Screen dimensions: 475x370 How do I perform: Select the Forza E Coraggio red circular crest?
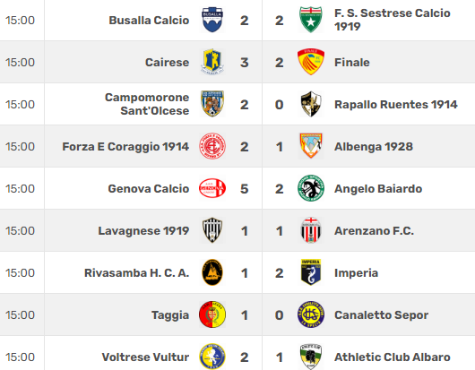212,146
